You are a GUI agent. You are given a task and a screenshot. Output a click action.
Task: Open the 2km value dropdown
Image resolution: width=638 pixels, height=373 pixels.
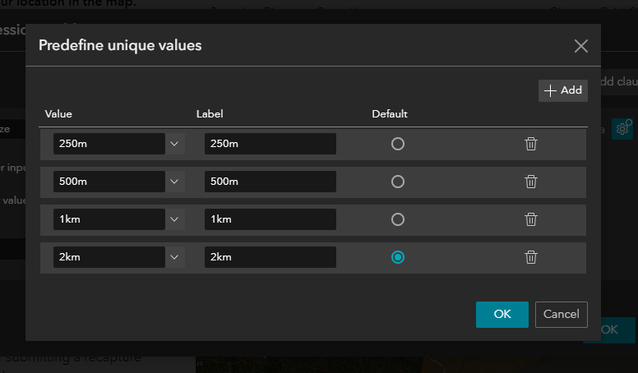tap(174, 257)
